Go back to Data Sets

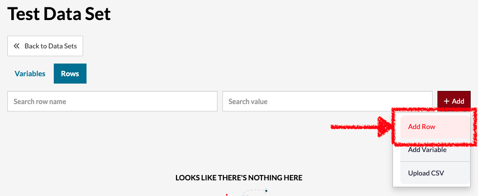tap(45, 46)
